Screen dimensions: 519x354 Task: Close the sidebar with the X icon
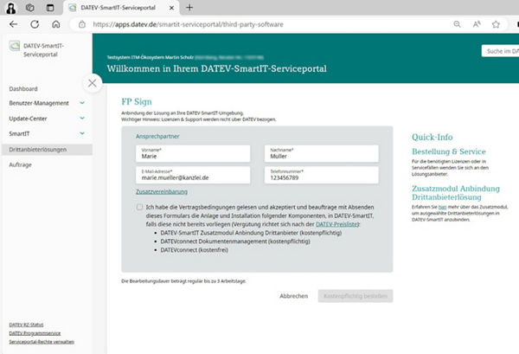pyautogui.click(x=93, y=83)
